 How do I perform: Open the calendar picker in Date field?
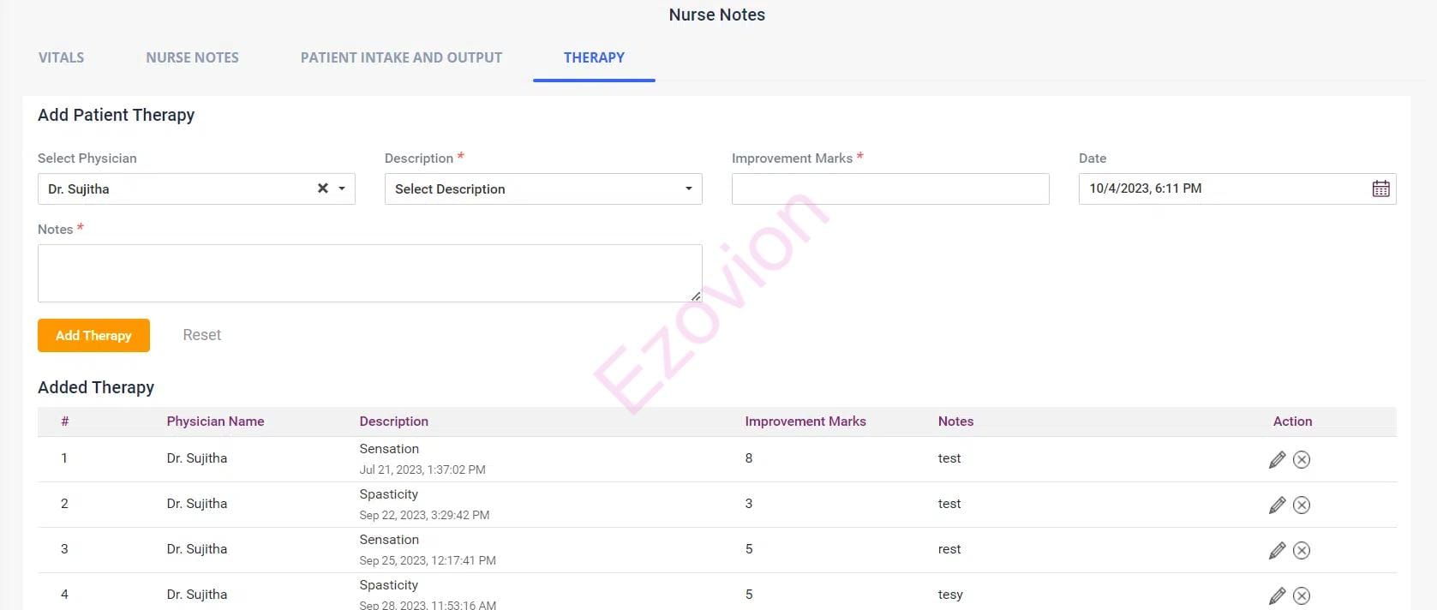[x=1380, y=189]
